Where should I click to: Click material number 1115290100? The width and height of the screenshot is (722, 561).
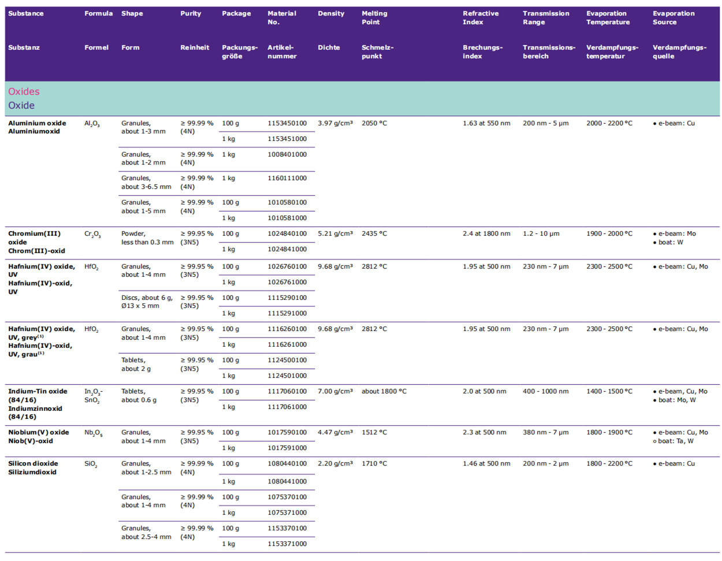pos(287,298)
